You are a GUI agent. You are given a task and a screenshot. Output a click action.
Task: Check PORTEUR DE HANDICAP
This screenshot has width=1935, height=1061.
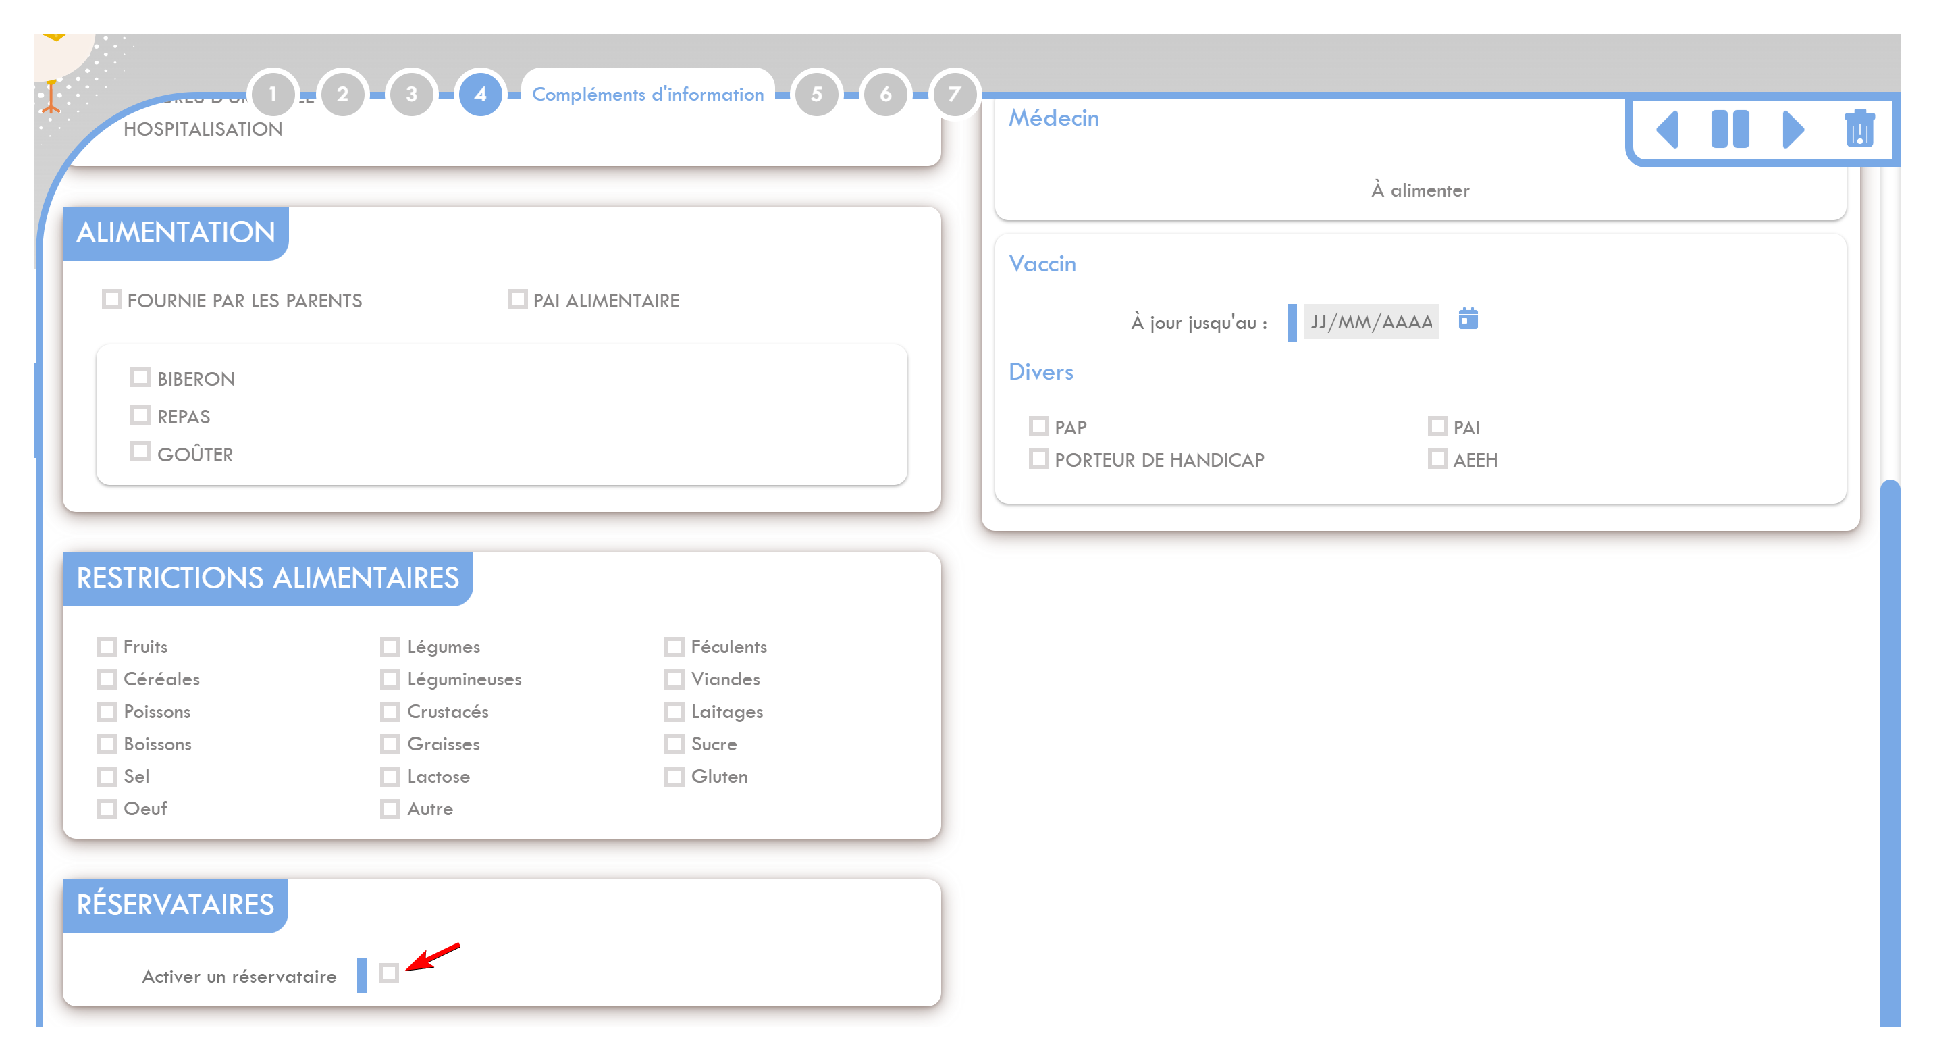(1039, 459)
